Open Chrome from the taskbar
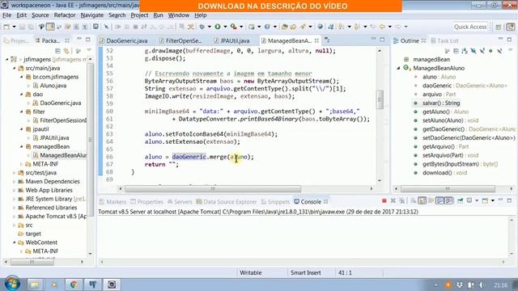The width and height of the screenshot is (518, 291). click(x=74, y=285)
